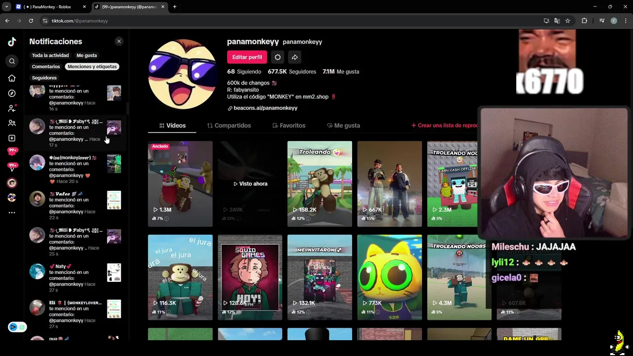Open the Following icon with red dot

(x=12, y=108)
